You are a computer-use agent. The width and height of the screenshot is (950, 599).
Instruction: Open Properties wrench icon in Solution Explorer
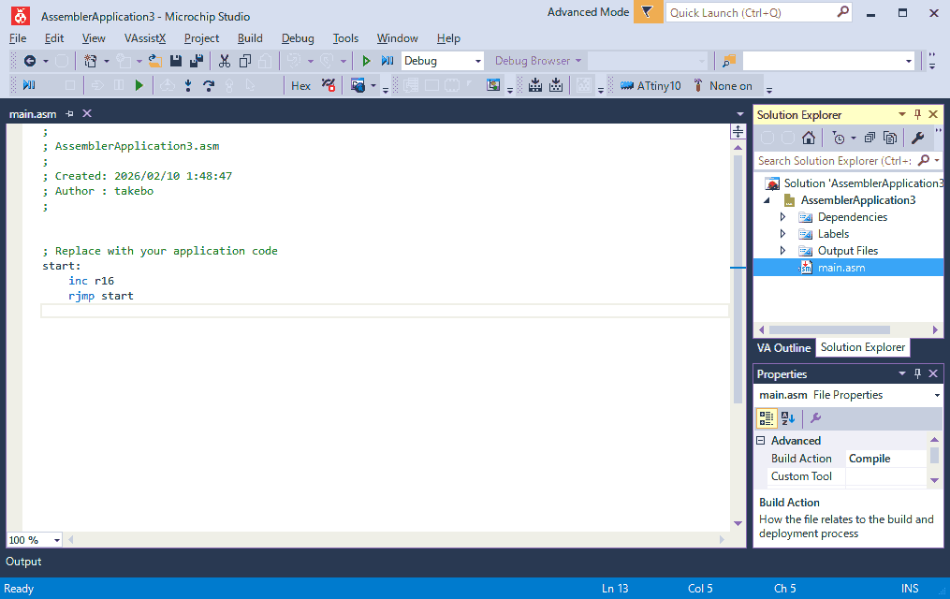click(918, 139)
